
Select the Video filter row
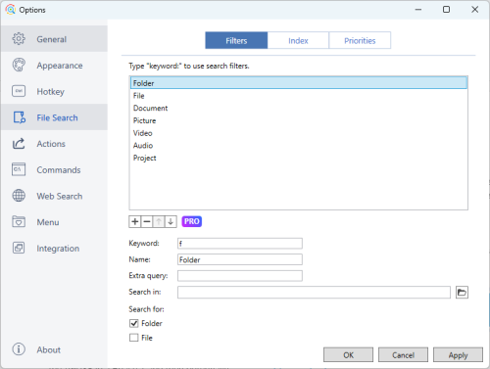[x=299, y=133]
